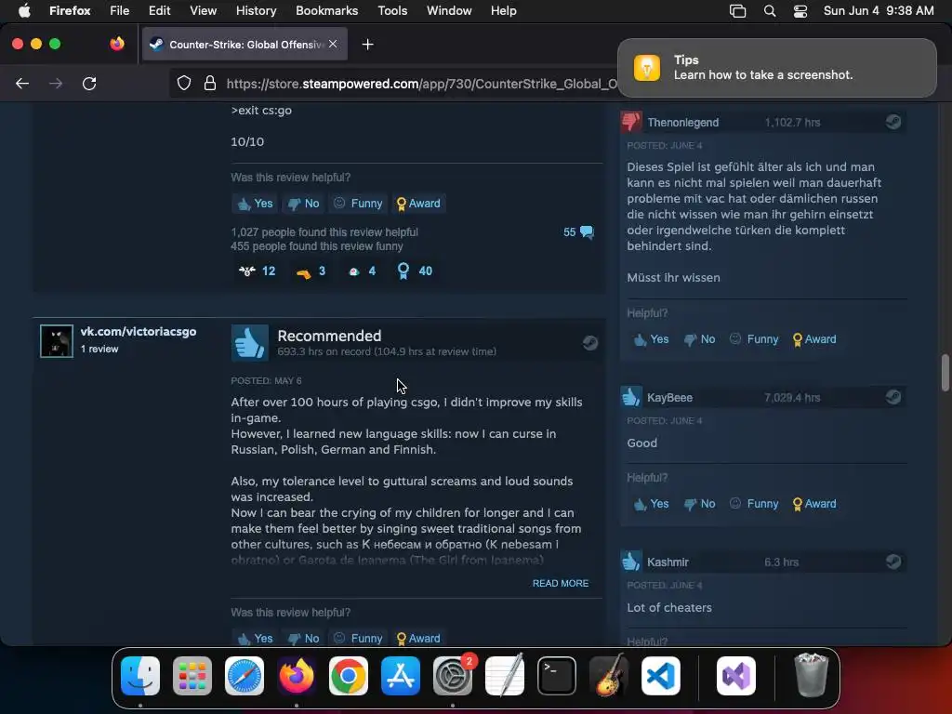Open Google Chrome in the dock
The width and height of the screenshot is (952, 714).
[349, 676]
